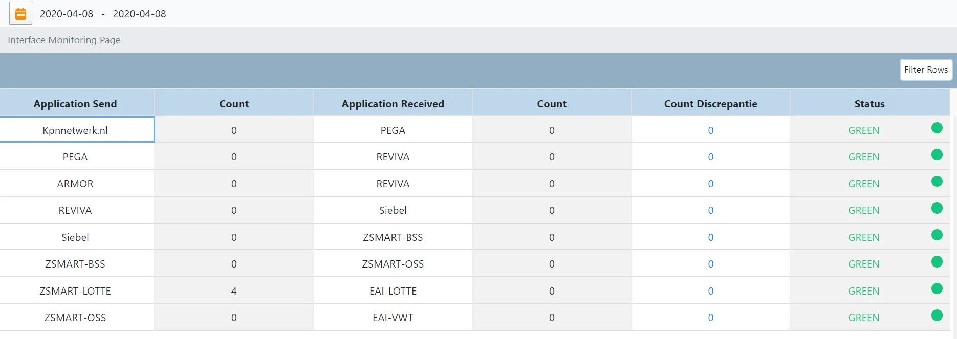Select the EAI-VWT cell
Screen dimensions: 957x339
pyautogui.click(x=393, y=318)
